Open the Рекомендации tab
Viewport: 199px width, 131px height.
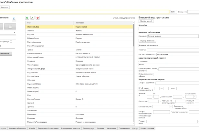(x=89, y=128)
